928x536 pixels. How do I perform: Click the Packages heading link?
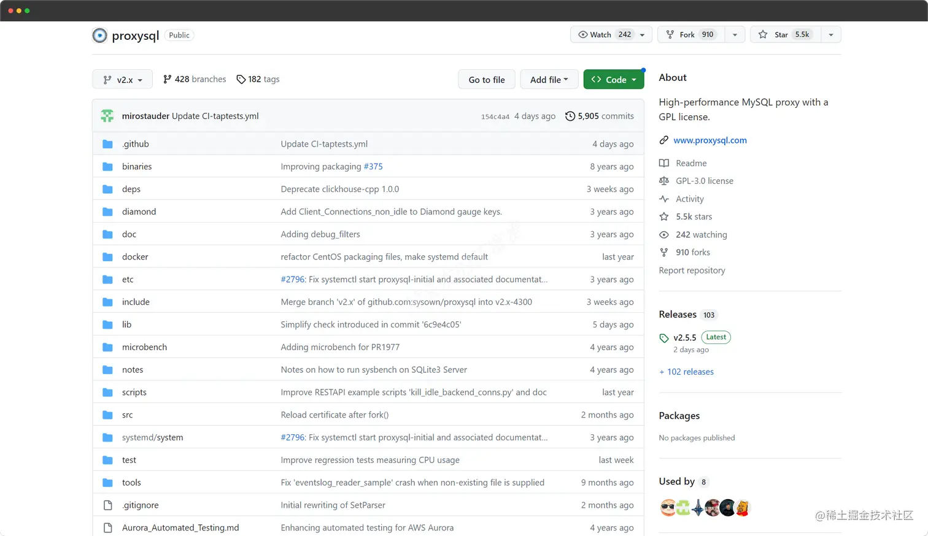click(679, 416)
